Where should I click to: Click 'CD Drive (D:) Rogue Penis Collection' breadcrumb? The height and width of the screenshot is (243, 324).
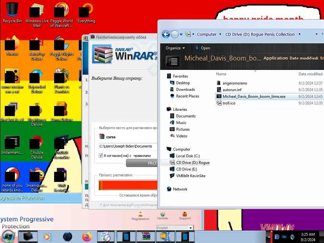click(x=260, y=34)
